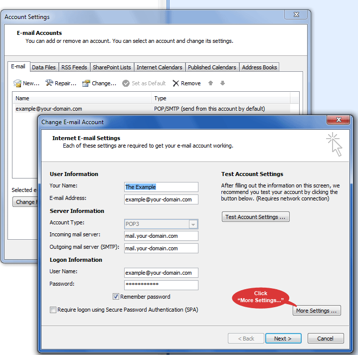Click the POP/SMTP account type cell
The image size is (358, 355).
pyautogui.click(x=209, y=109)
